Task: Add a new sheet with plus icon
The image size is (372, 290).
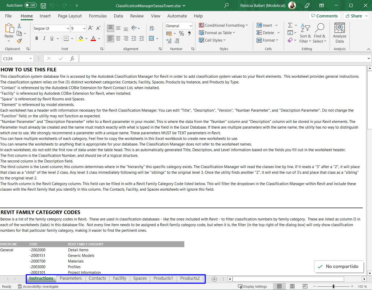Action: (x=214, y=279)
